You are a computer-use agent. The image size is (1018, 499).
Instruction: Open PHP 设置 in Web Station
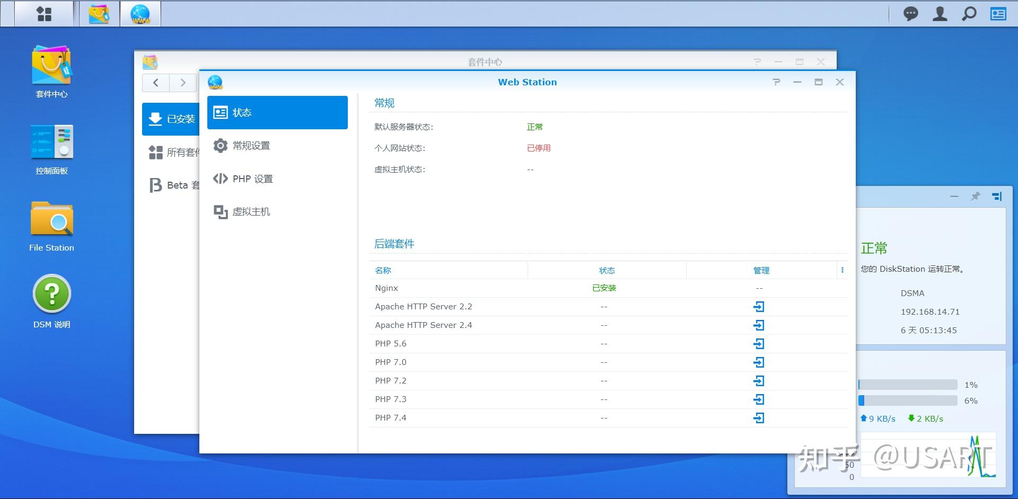pos(277,179)
